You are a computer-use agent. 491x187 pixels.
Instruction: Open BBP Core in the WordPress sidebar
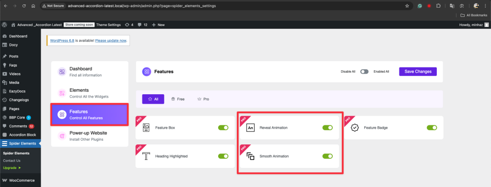tap(20, 117)
